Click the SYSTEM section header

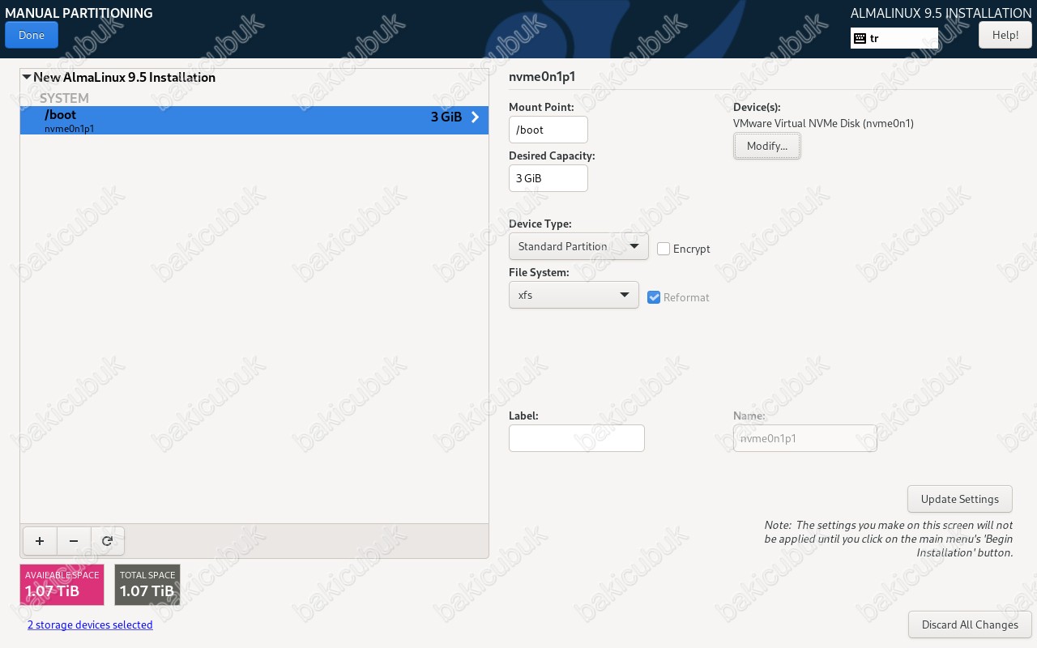point(64,98)
